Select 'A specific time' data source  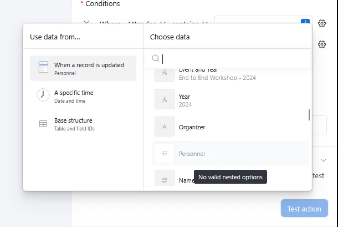(83, 96)
